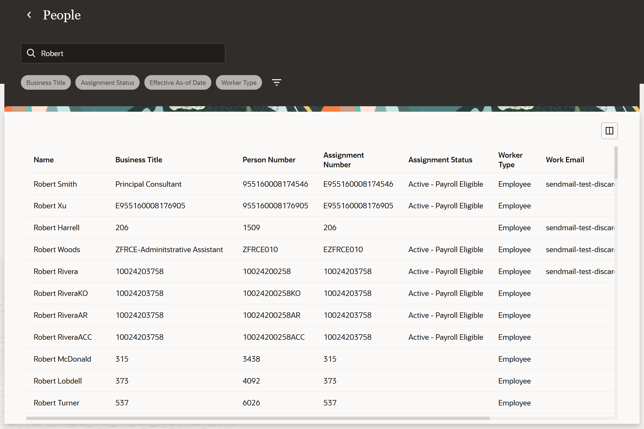Click the search magnifier icon
The image size is (644, 429).
click(31, 53)
